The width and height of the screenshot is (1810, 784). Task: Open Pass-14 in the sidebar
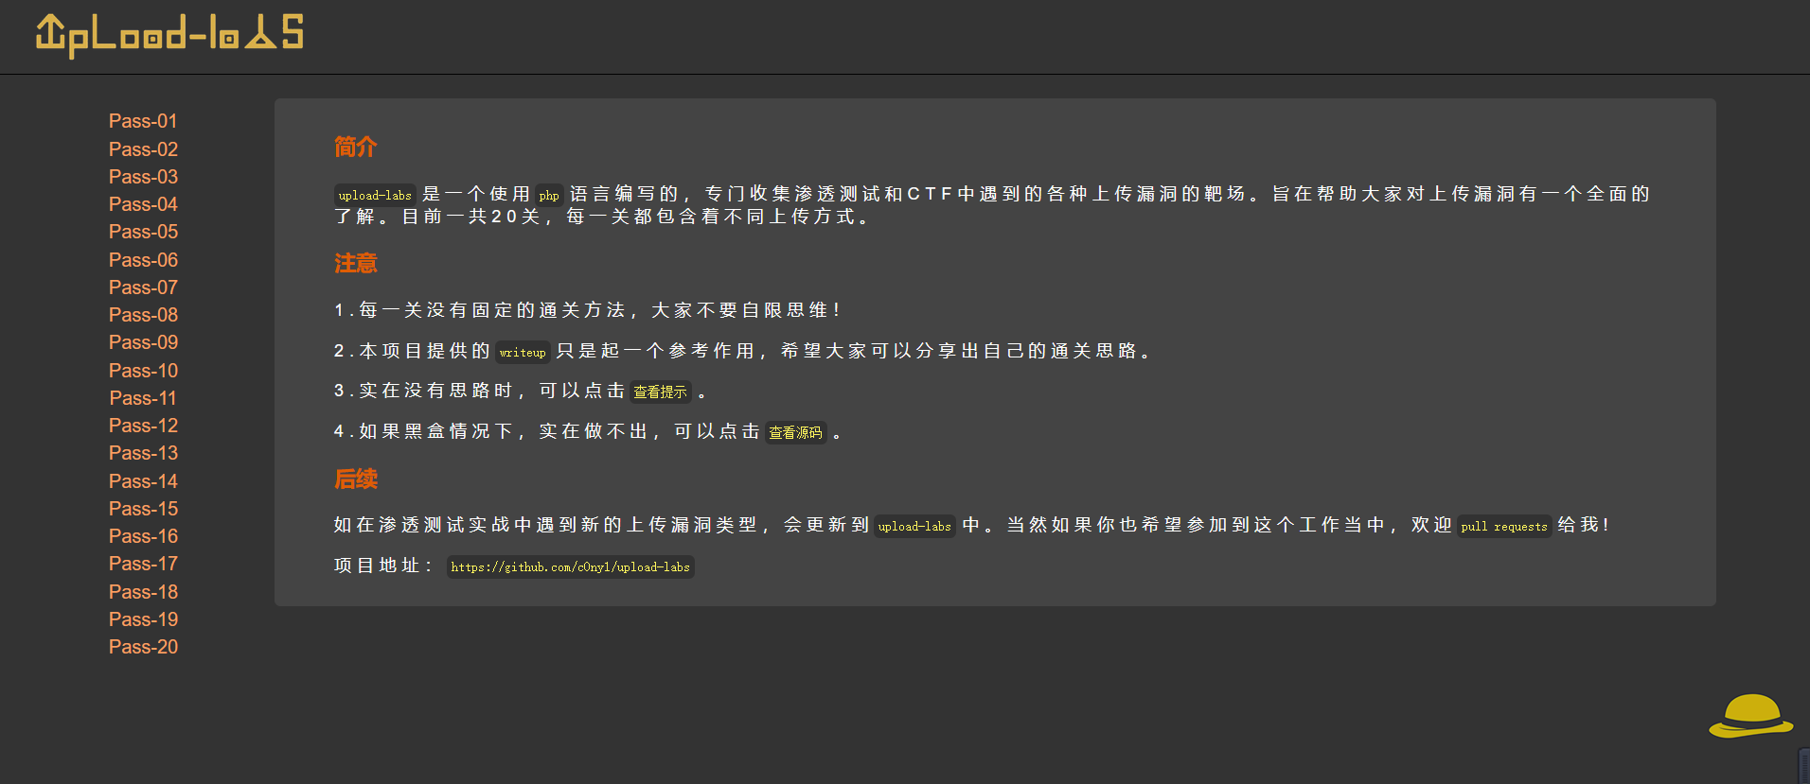(x=143, y=481)
